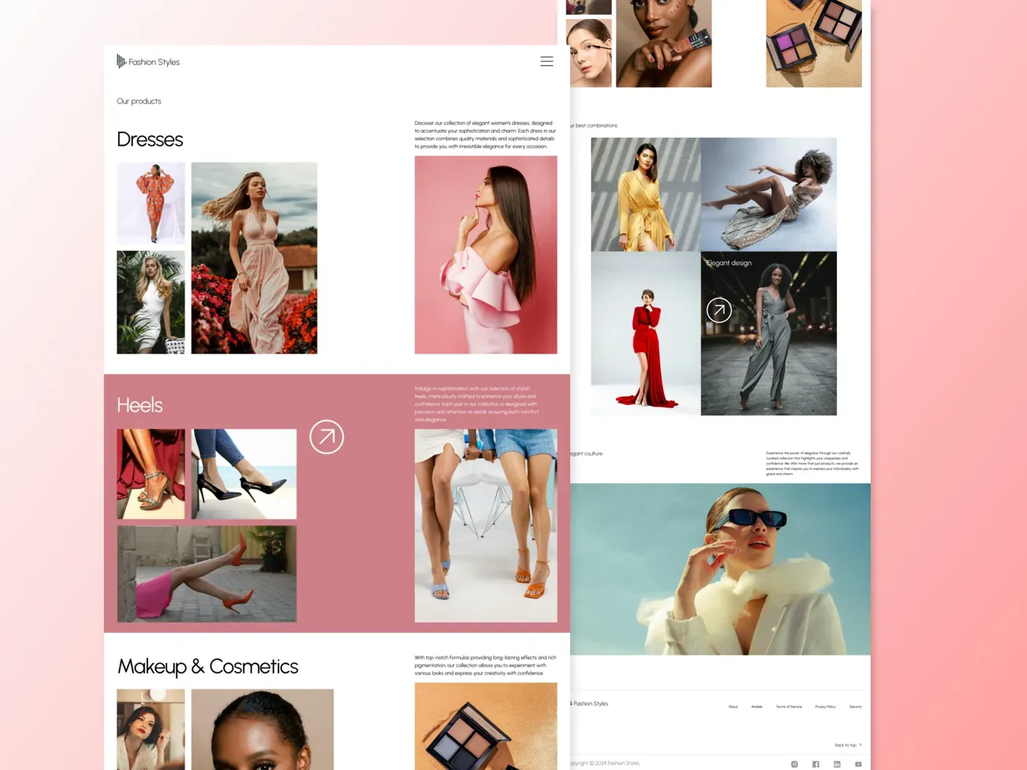Open the Terms of Service footer link
The height and width of the screenshot is (770, 1027).
789,707
